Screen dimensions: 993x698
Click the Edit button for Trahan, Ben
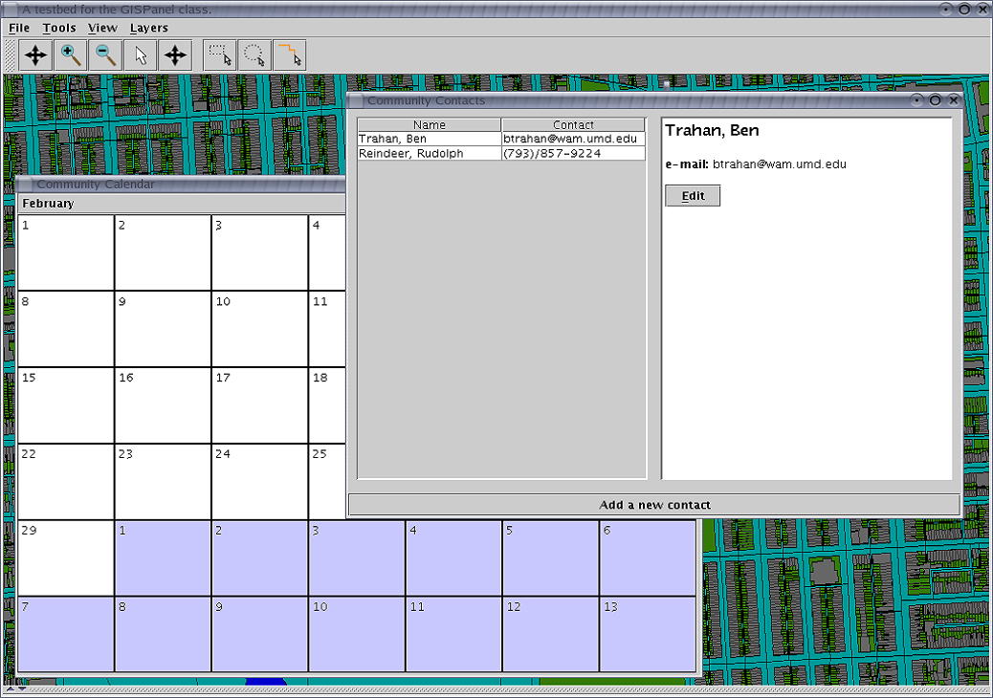point(693,196)
